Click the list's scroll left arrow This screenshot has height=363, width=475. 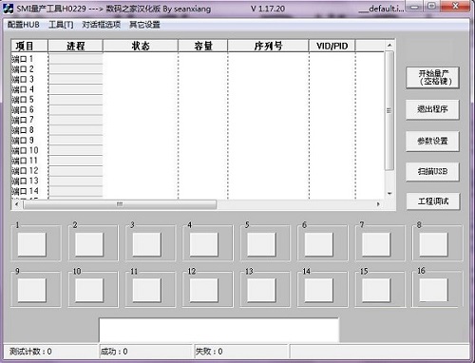[17, 204]
